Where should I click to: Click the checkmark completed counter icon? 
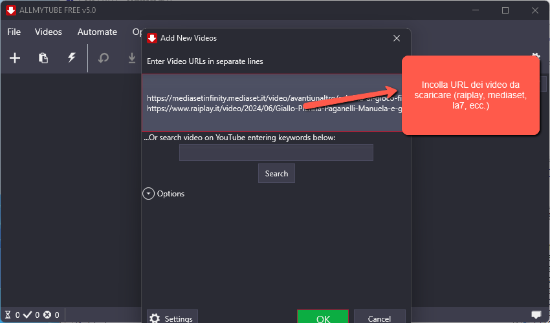[x=27, y=315]
